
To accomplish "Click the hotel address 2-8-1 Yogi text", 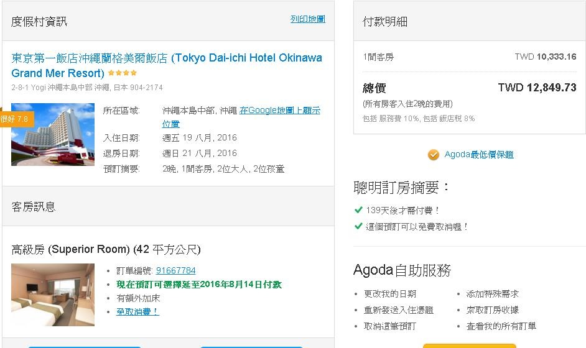I will (86, 88).
